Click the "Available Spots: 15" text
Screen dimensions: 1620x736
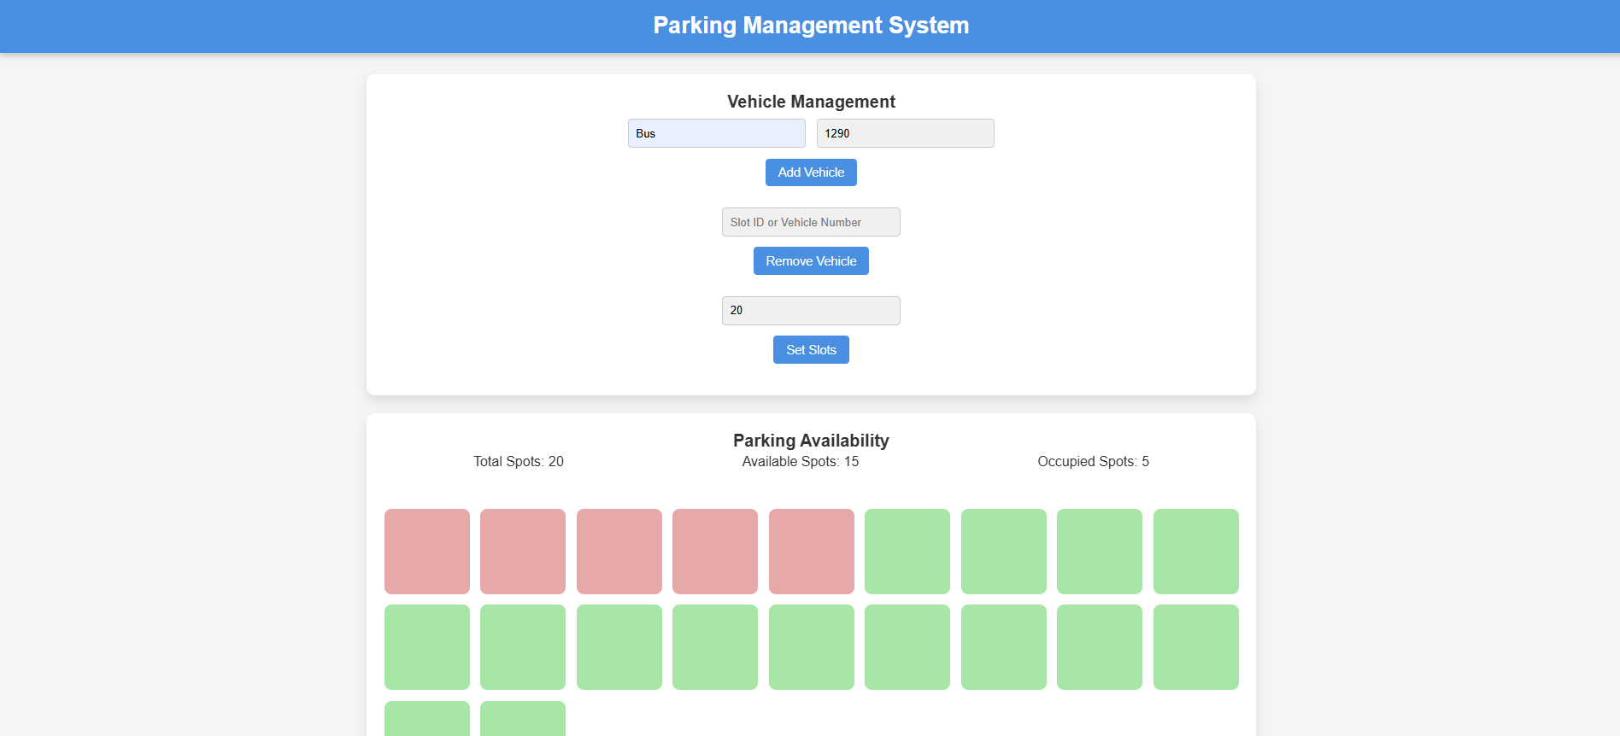point(801,462)
